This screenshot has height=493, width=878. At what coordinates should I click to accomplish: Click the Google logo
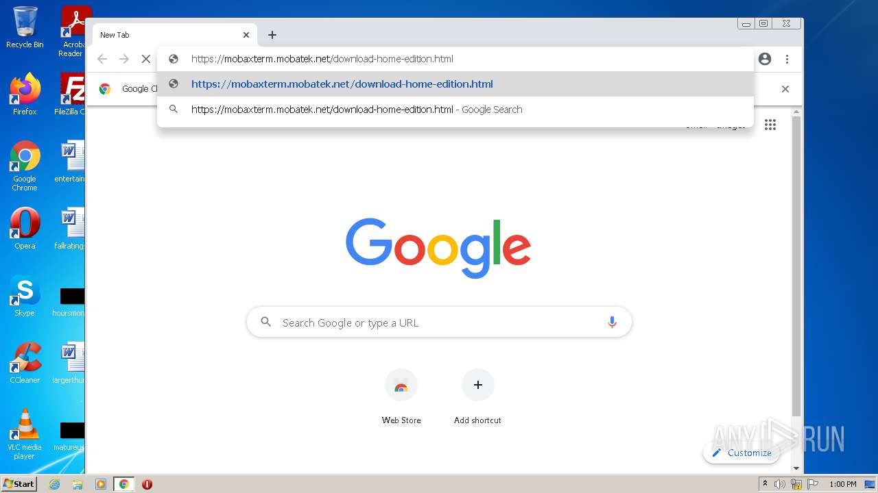pos(438,248)
